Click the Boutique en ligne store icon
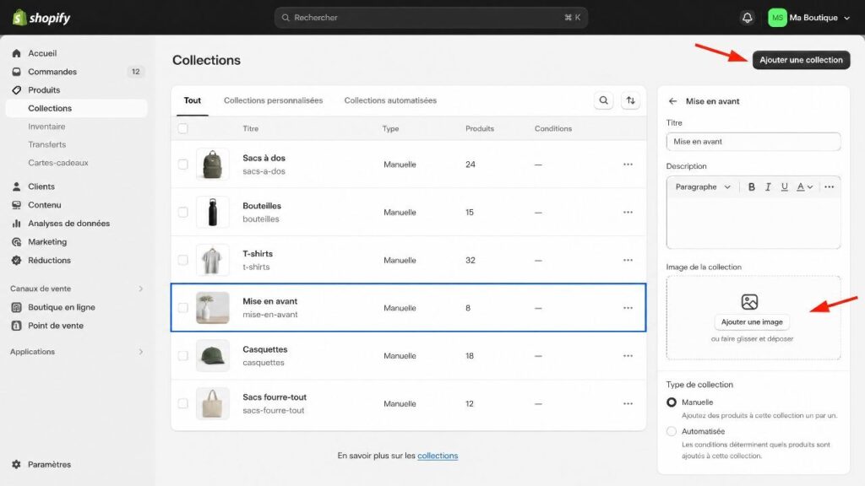 pos(17,307)
